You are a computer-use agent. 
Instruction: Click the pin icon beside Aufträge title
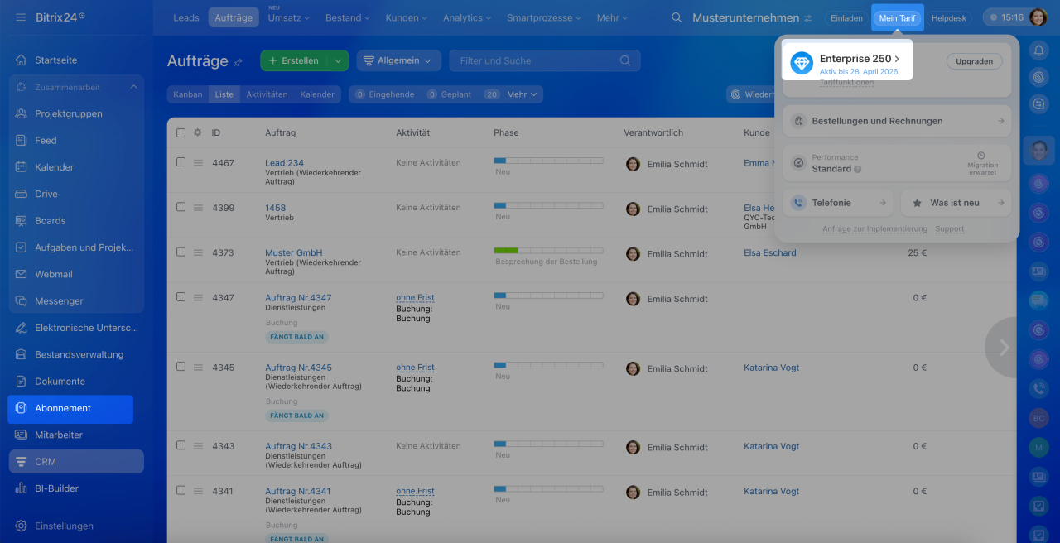click(x=238, y=62)
